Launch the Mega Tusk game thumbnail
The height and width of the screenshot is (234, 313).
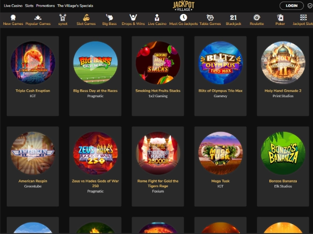(220, 153)
